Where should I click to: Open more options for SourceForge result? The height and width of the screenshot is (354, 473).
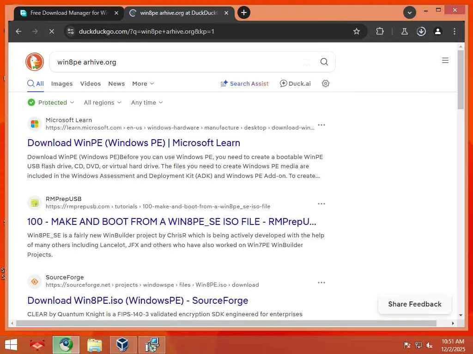[321, 283]
